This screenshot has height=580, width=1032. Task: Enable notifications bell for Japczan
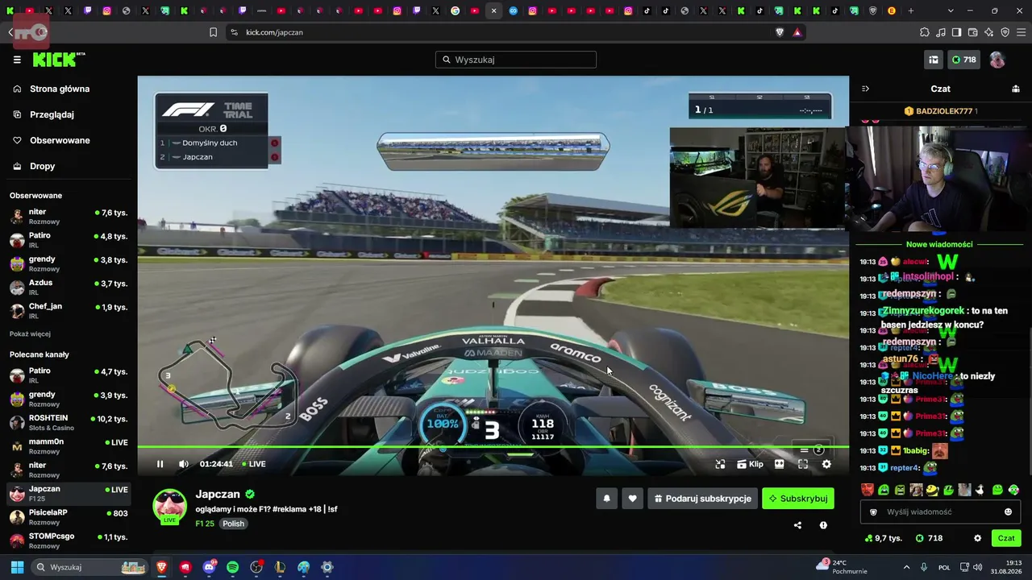pyautogui.click(x=606, y=499)
